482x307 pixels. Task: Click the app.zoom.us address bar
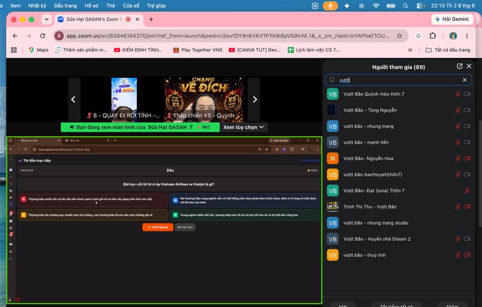tap(228, 36)
